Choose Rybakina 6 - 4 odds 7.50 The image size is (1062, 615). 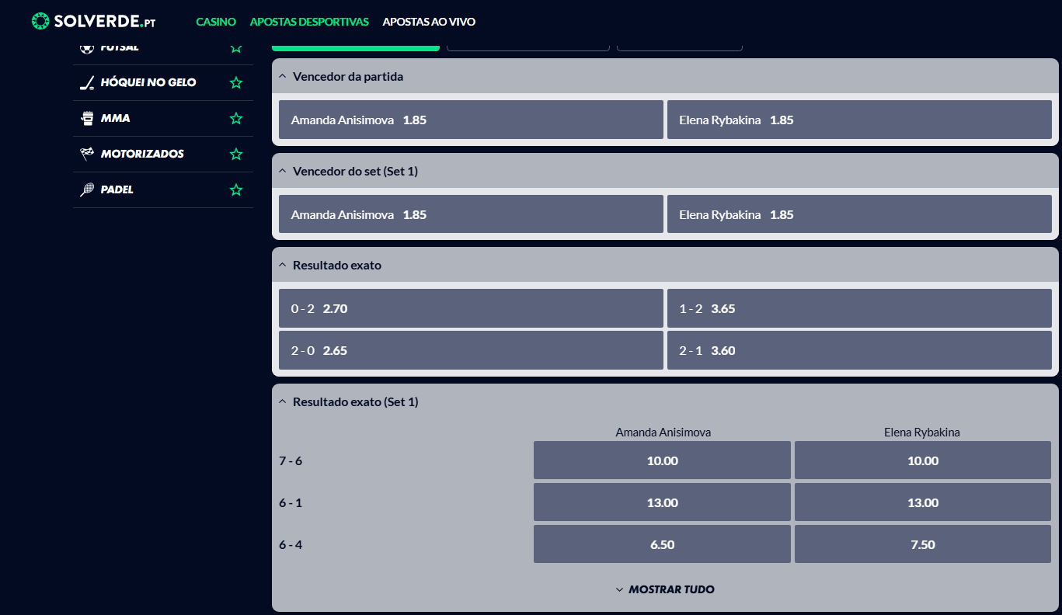click(x=922, y=544)
